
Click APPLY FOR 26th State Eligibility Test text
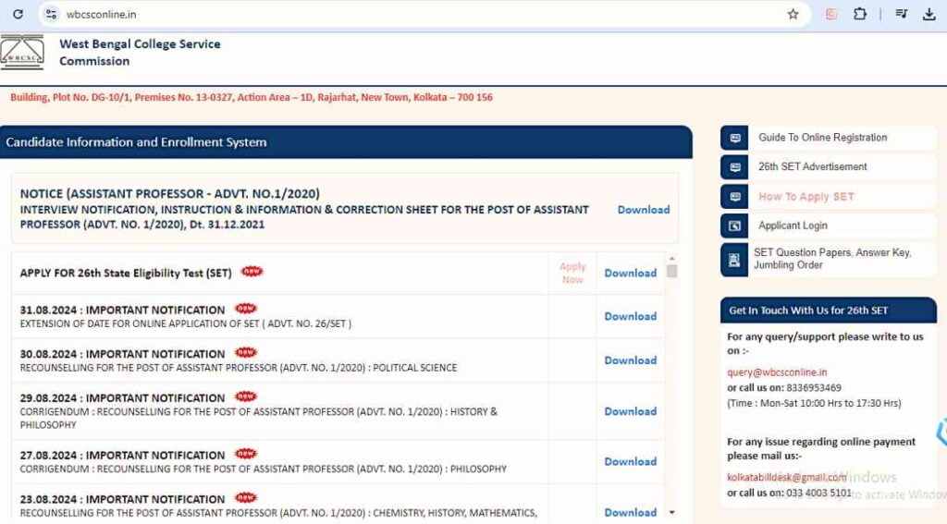tap(126, 274)
